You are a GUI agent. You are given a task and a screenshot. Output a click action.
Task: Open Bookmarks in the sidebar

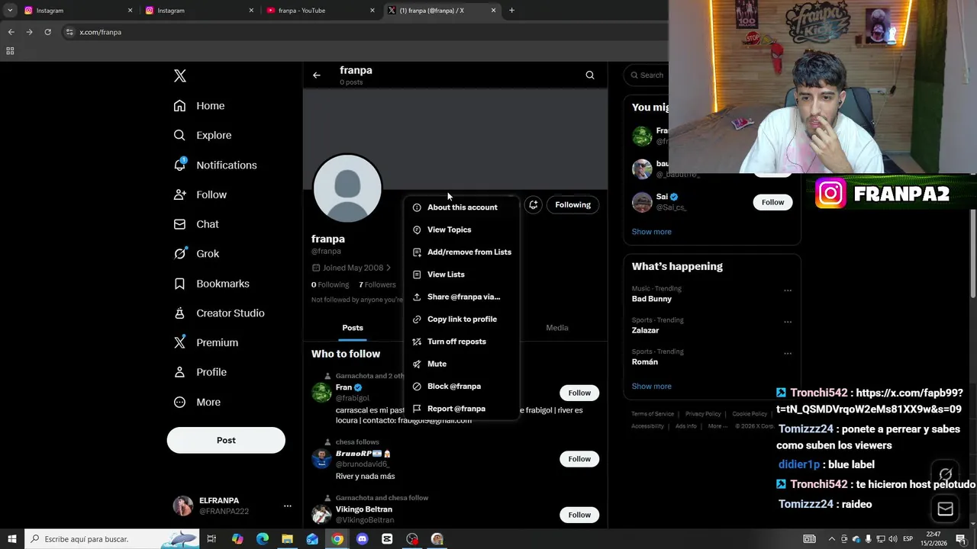pyautogui.click(x=211, y=284)
